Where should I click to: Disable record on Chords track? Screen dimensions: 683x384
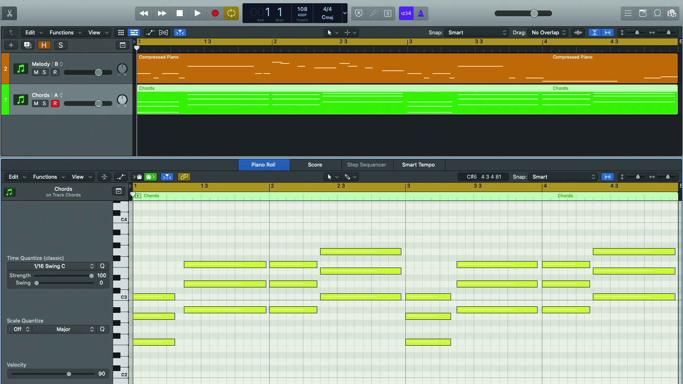[x=55, y=103]
